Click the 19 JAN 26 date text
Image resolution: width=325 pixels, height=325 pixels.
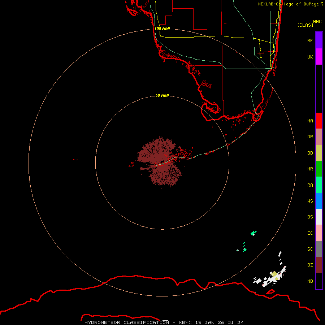click(x=210, y=322)
